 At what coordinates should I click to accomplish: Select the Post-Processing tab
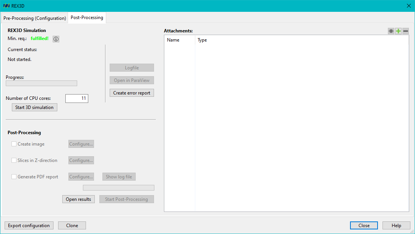(x=87, y=18)
